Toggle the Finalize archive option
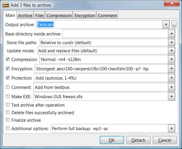The image size is (182, 149). coord(8,120)
